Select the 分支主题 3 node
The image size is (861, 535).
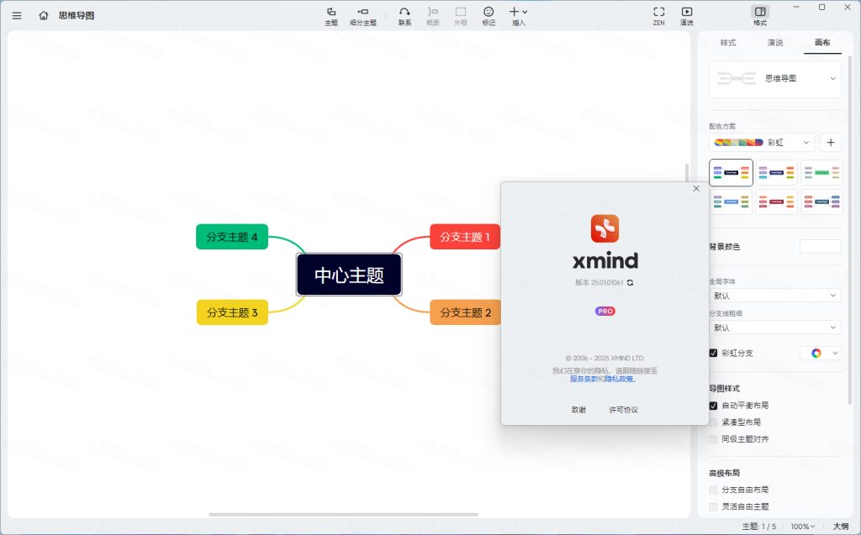pos(232,312)
